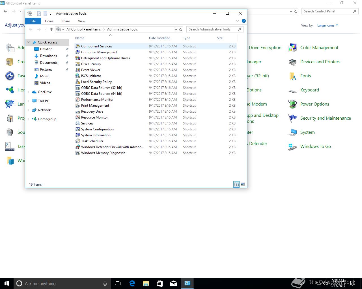Screen dimensions: 362x289
Task: Select Videos in the navigation pane
Action: point(45,83)
